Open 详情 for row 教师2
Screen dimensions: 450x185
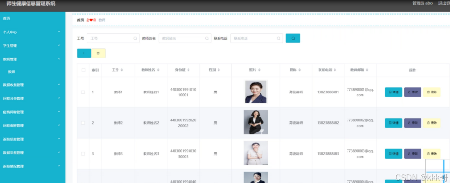[393, 123]
